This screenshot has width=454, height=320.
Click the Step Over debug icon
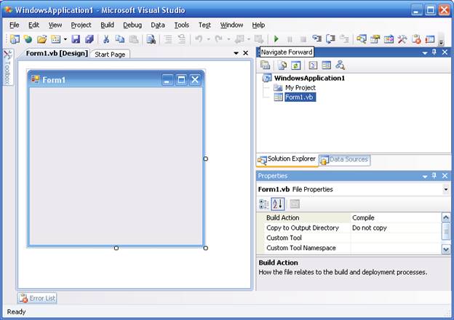coord(330,39)
